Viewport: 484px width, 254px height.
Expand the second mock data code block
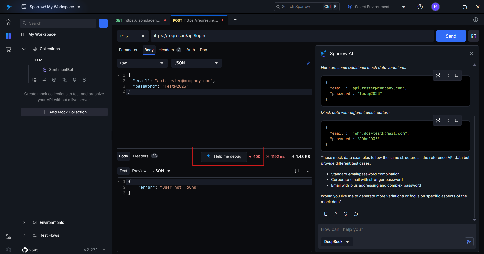tap(447, 120)
